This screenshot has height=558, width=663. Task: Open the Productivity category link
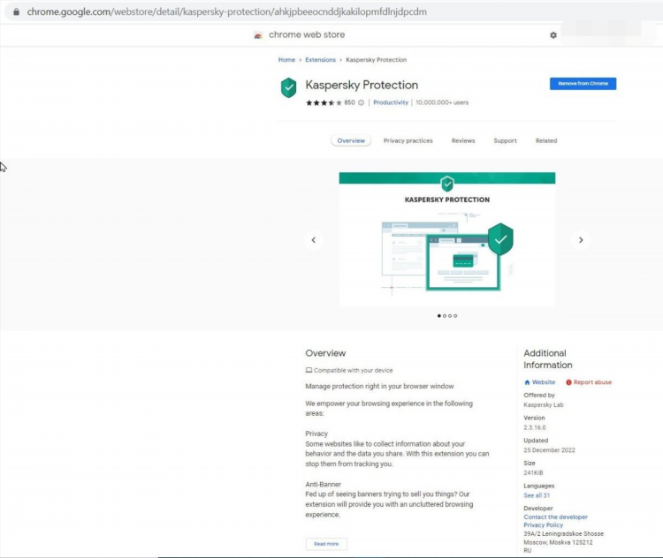click(x=391, y=102)
